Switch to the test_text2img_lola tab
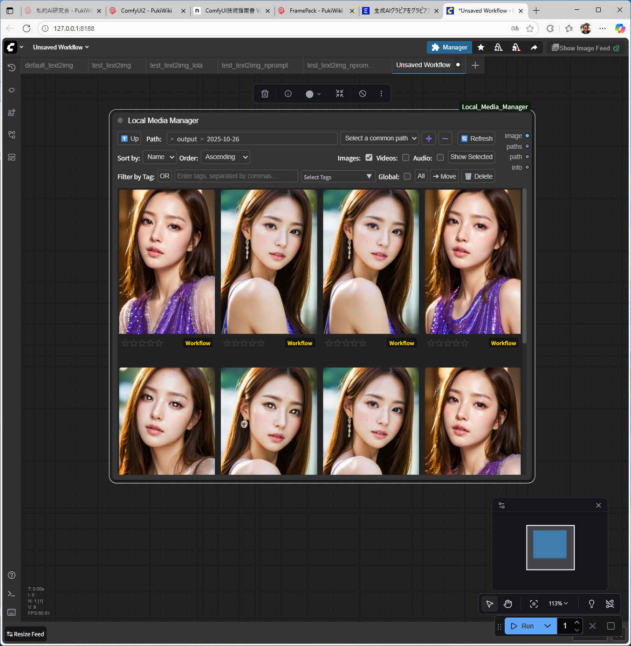The width and height of the screenshot is (631, 646). point(176,65)
